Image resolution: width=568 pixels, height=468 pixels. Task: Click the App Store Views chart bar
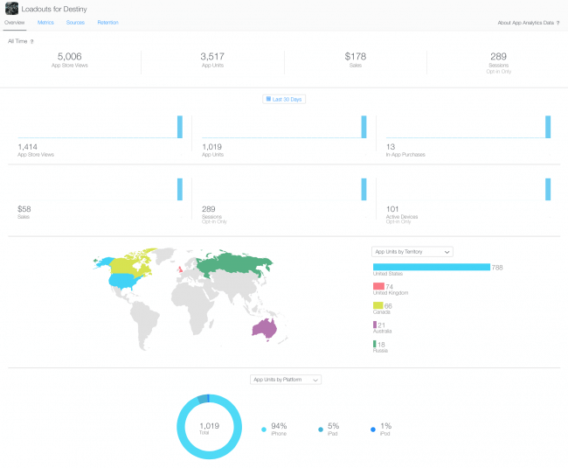pyautogui.click(x=180, y=127)
